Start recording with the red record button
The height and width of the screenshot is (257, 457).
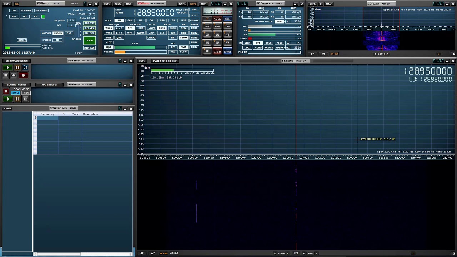[24, 75]
